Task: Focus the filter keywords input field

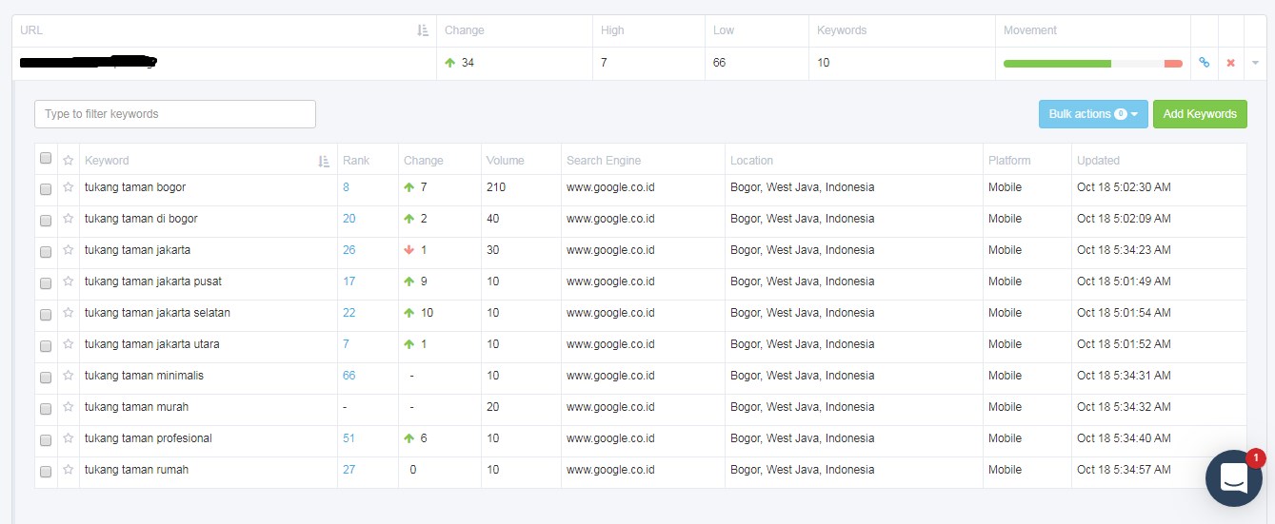Action: pyautogui.click(x=175, y=114)
